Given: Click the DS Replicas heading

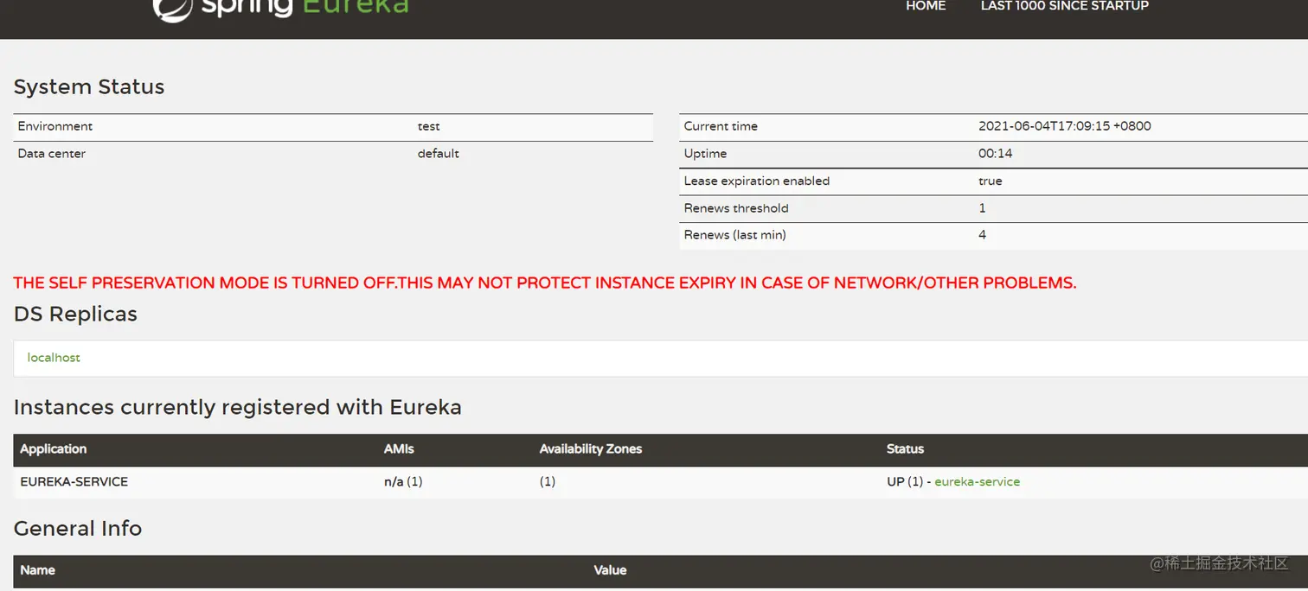Looking at the screenshot, I should pyautogui.click(x=75, y=314).
